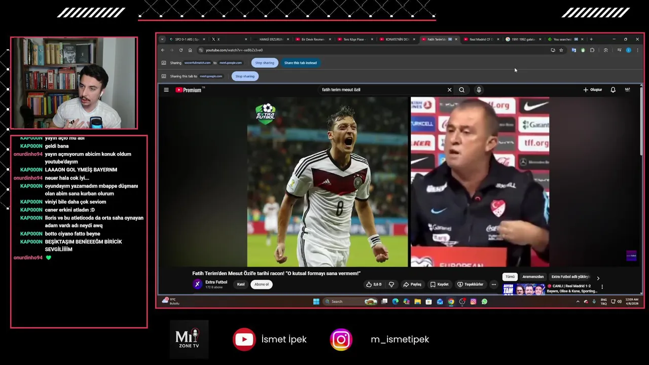The height and width of the screenshot is (365, 649).
Task: Switch to the KONATE'NİN tab
Action: 397,39
